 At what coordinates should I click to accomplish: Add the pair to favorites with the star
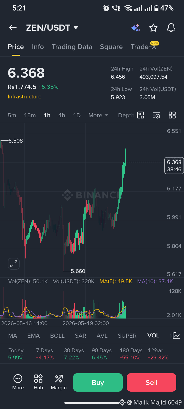[153, 28]
